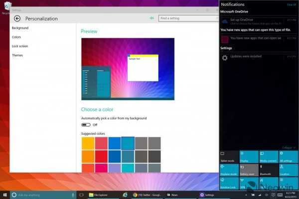Open All settings quick action tile
Viewport: 299px width, 199px height.
click(288, 157)
